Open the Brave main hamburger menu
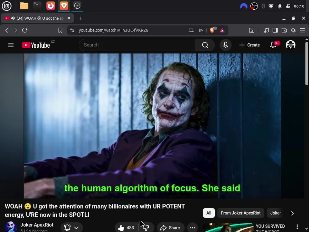 [302, 30]
